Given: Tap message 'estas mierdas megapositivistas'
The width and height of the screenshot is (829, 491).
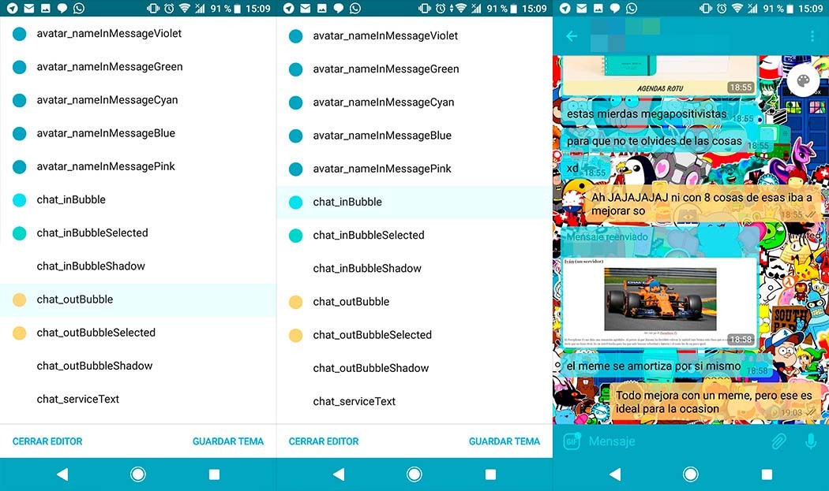Looking at the screenshot, I should 659,114.
